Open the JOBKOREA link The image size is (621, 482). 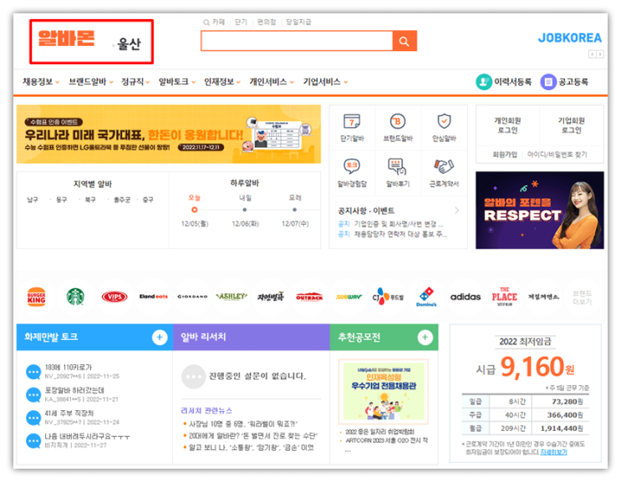(569, 38)
